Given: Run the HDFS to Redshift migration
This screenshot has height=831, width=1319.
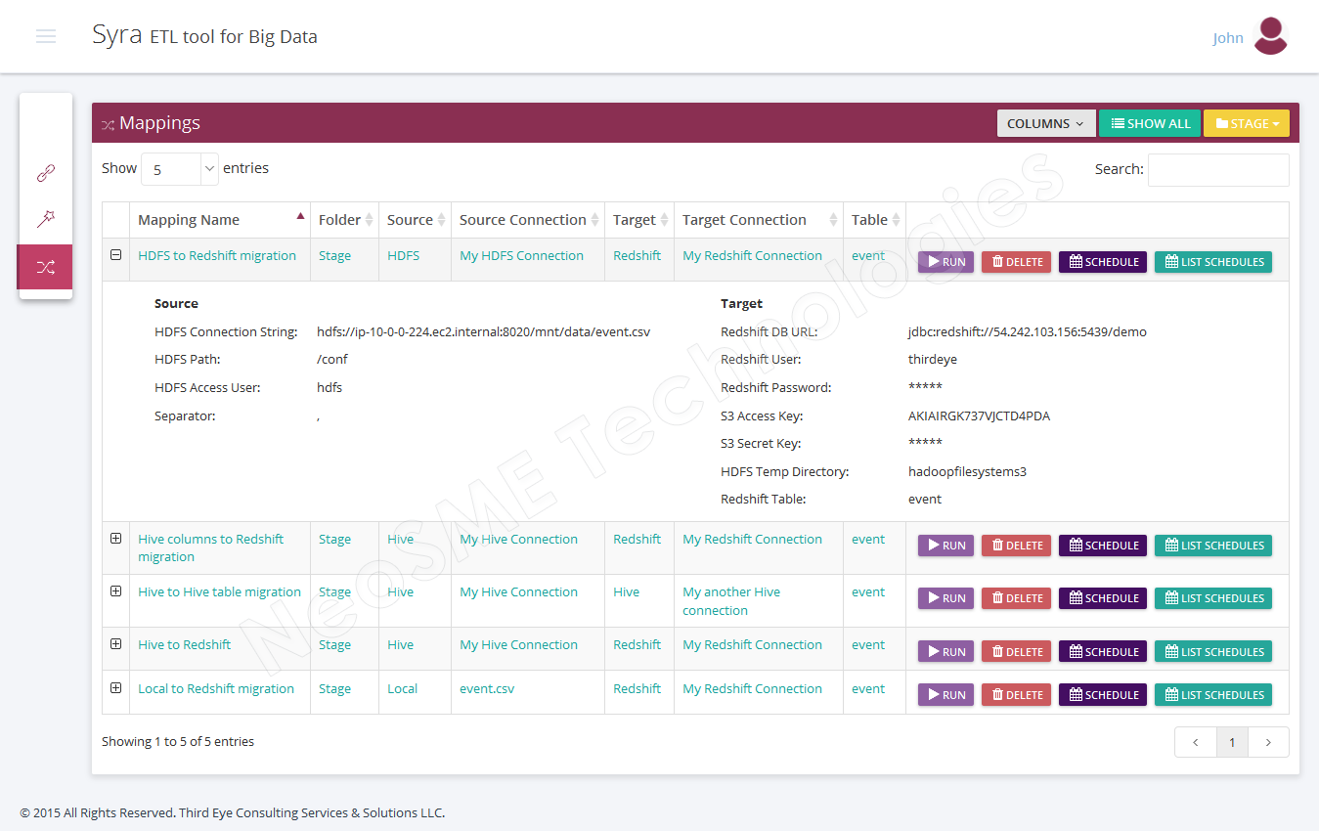Looking at the screenshot, I should click(945, 262).
